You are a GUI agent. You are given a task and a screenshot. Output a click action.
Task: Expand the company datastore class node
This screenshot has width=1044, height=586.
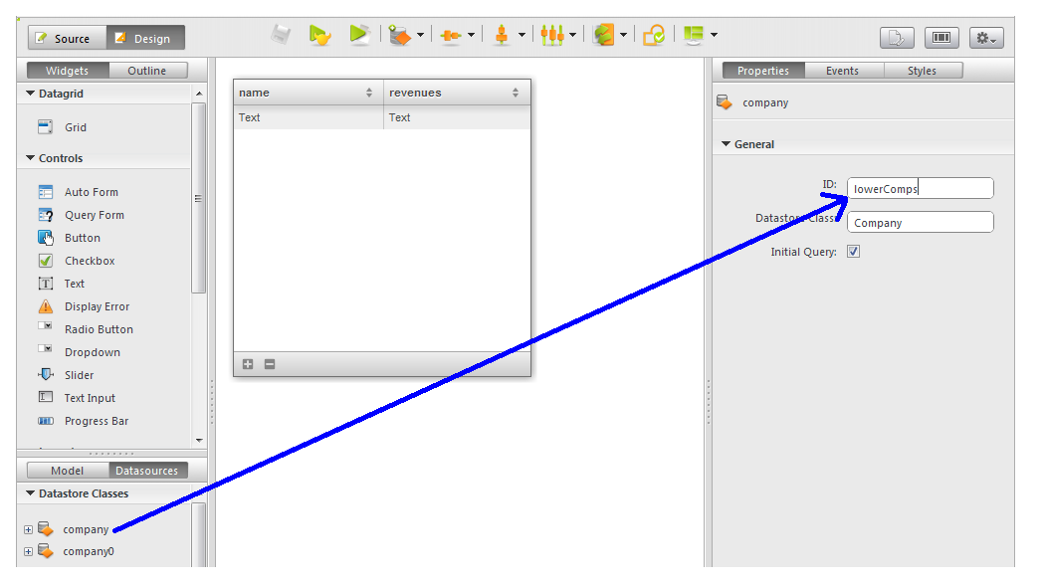[x=28, y=529]
